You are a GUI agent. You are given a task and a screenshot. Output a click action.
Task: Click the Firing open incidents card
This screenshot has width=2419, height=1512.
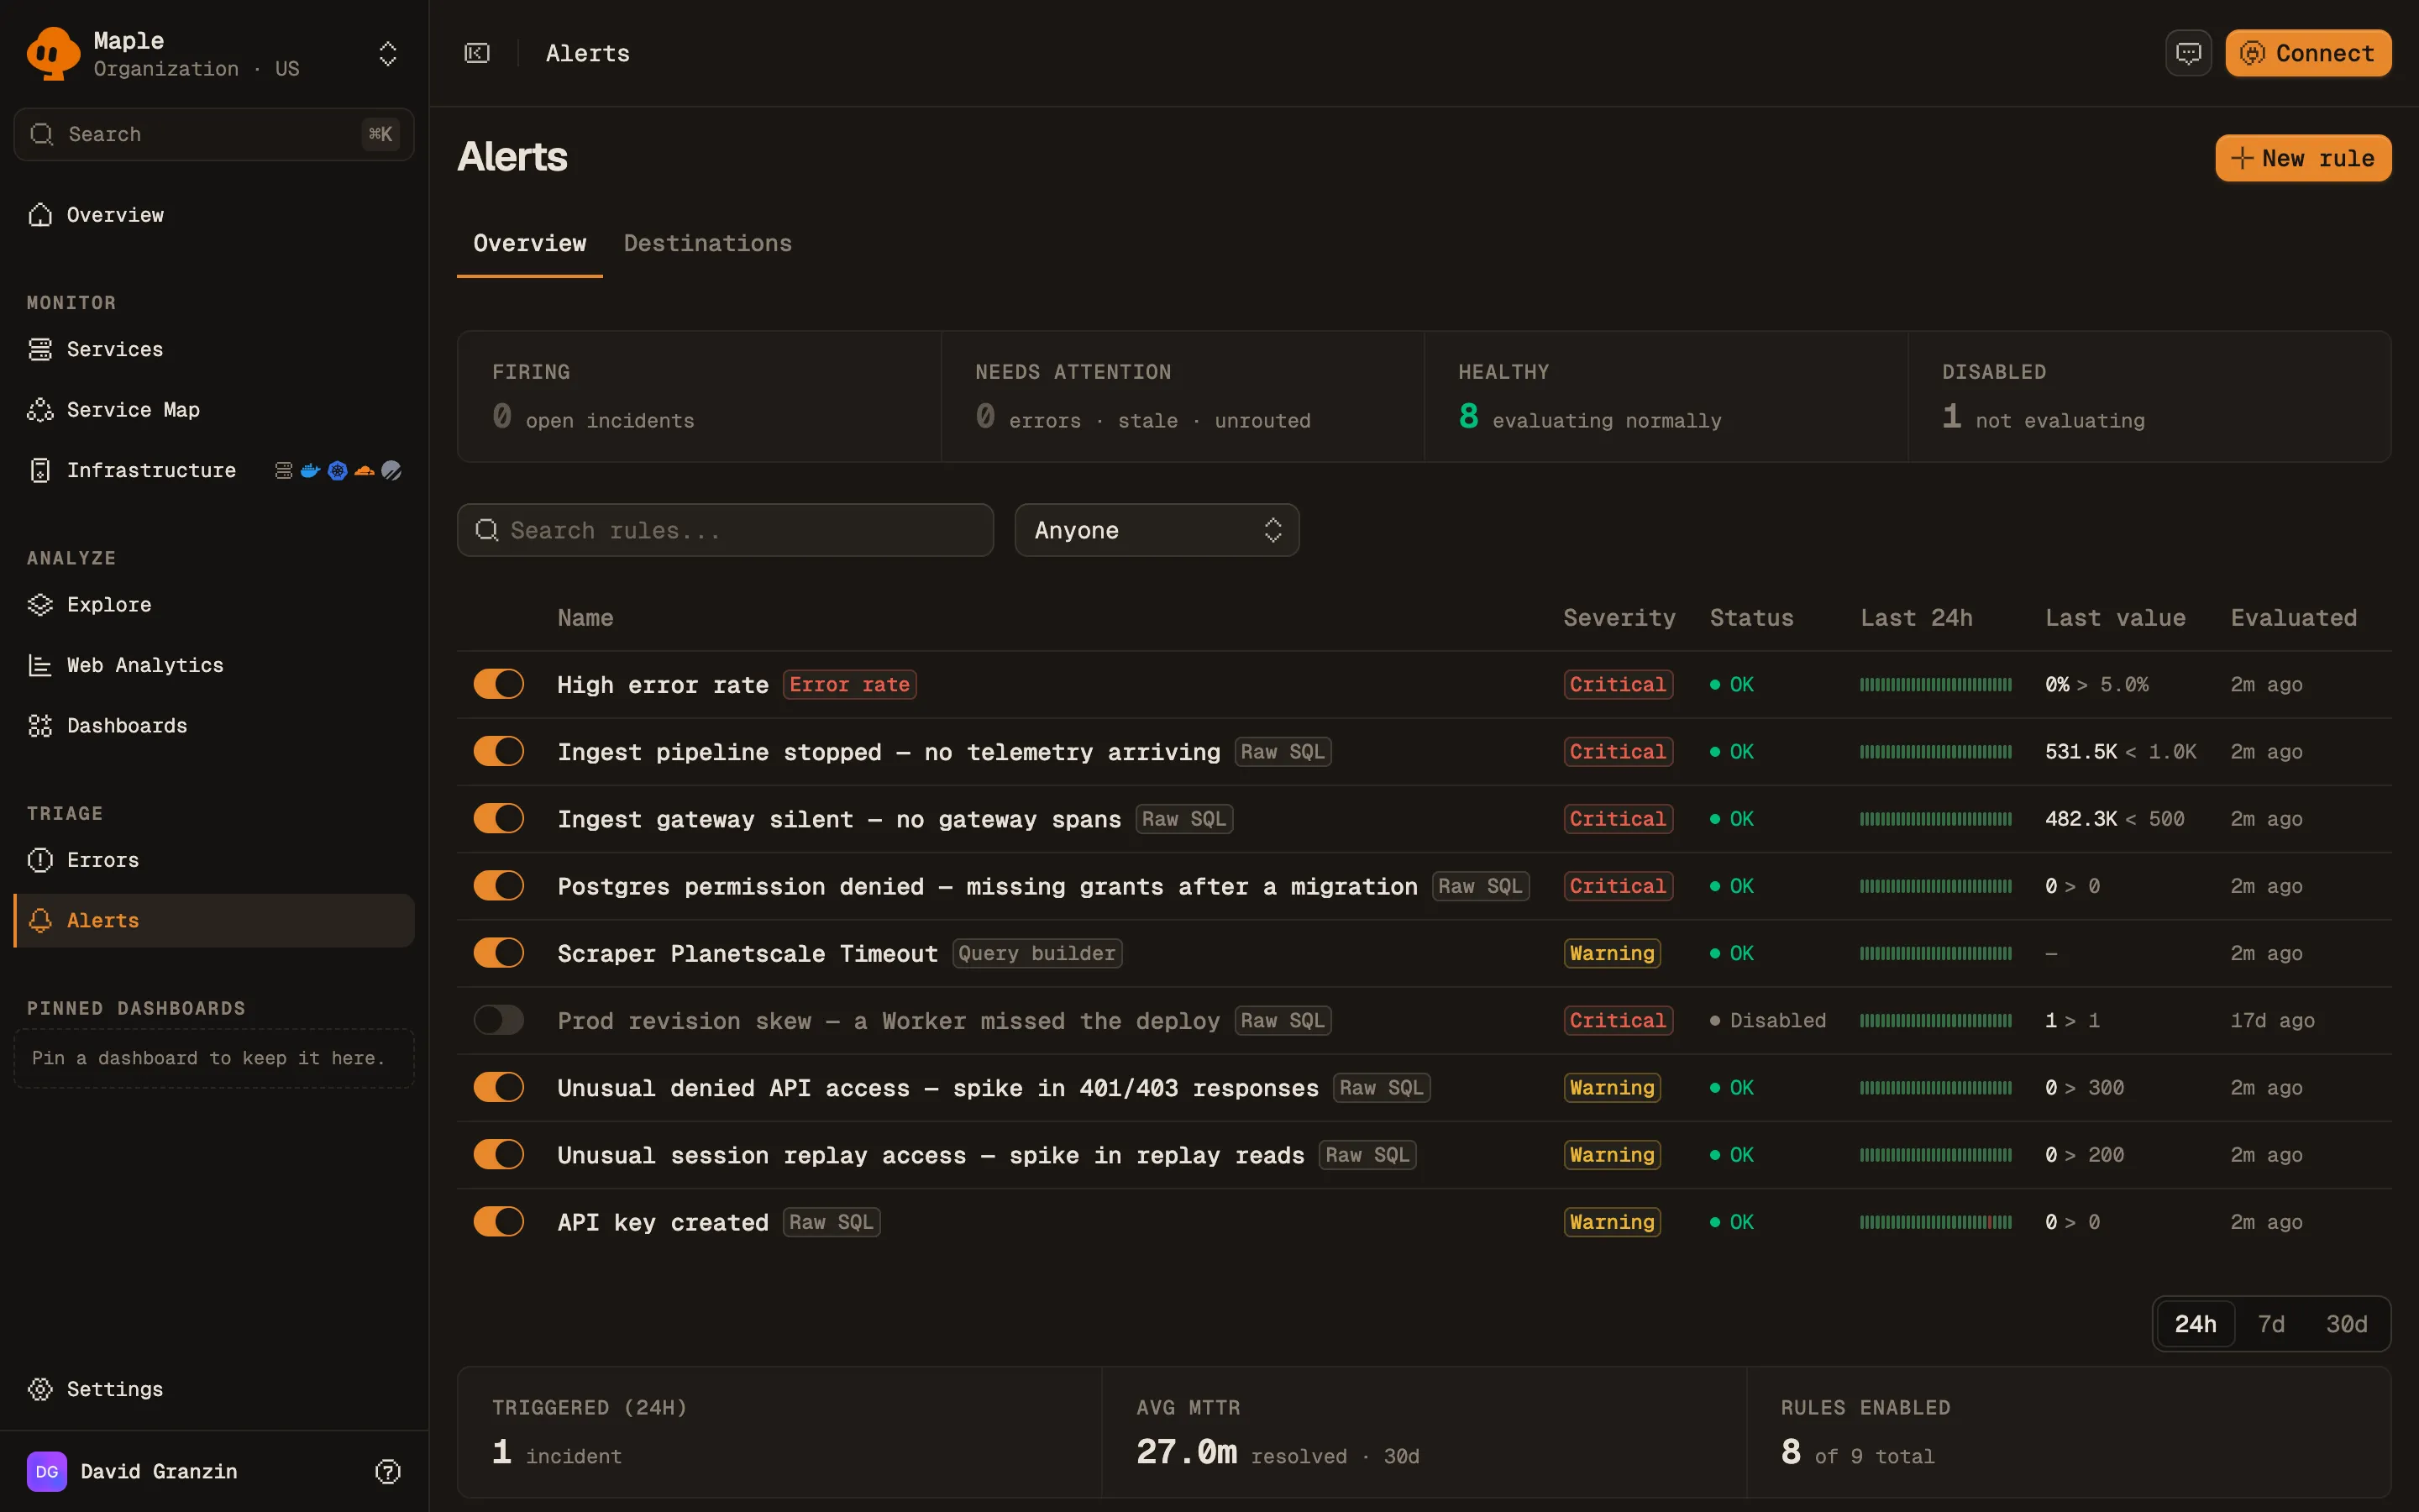(x=700, y=397)
